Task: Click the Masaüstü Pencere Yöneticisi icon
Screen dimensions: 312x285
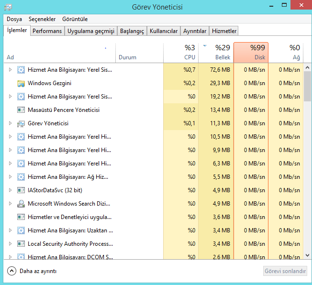Action: click(21, 110)
